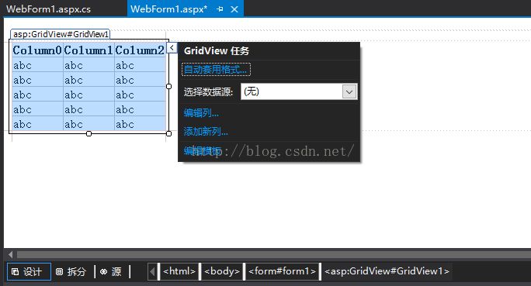Click the last abc cell under Column2
531x286 pixels.
pos(140,125)
